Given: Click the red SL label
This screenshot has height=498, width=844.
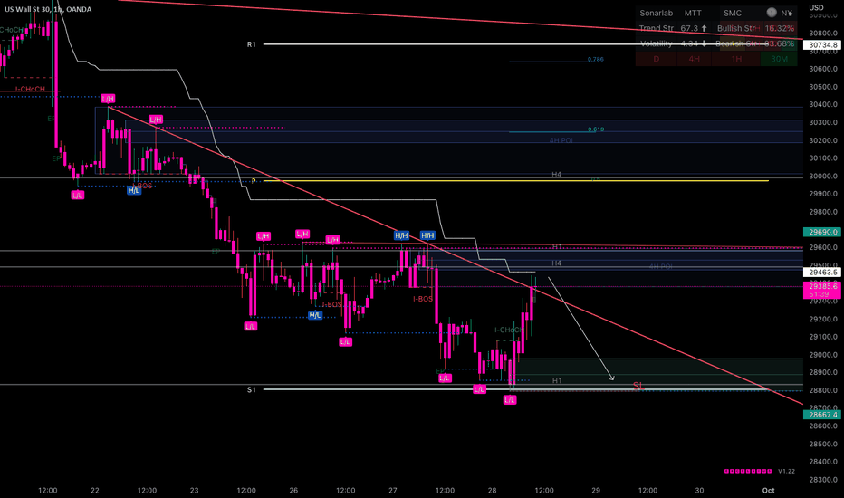Looking at the screenshot, I should (x=638, y=386).
